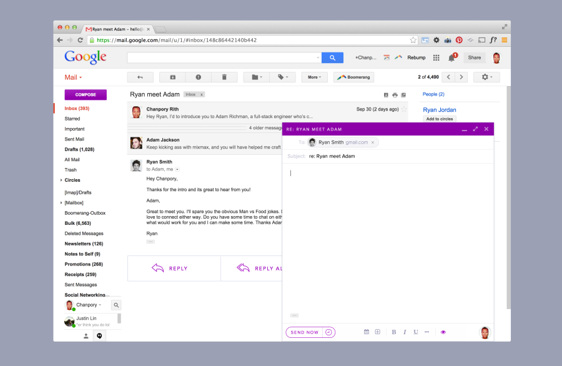Archive this conversation
This screenshot has height=366, width=562.
point(172,77)
